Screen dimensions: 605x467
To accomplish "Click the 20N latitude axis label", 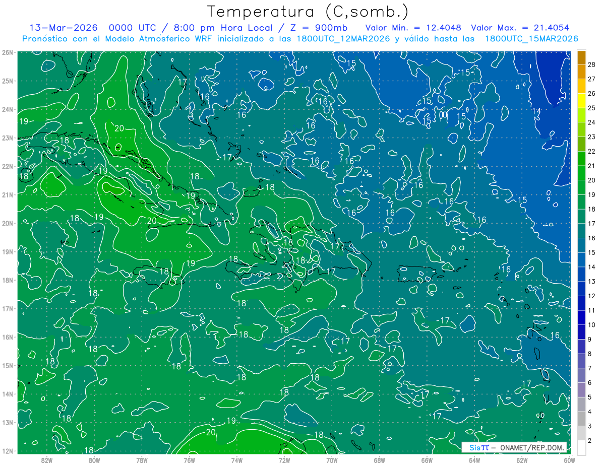I will [8, 223].
